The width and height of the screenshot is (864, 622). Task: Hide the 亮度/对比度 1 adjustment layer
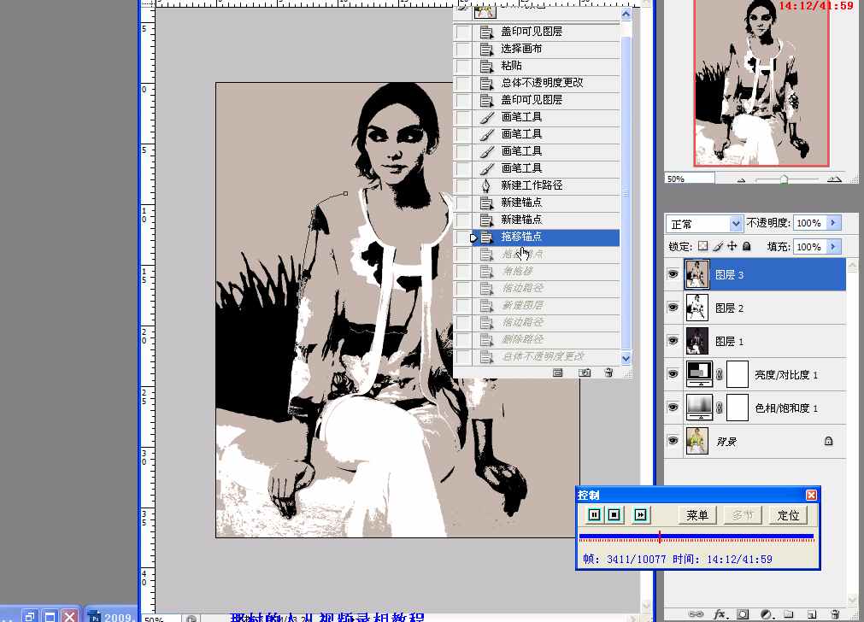point(673,374)
